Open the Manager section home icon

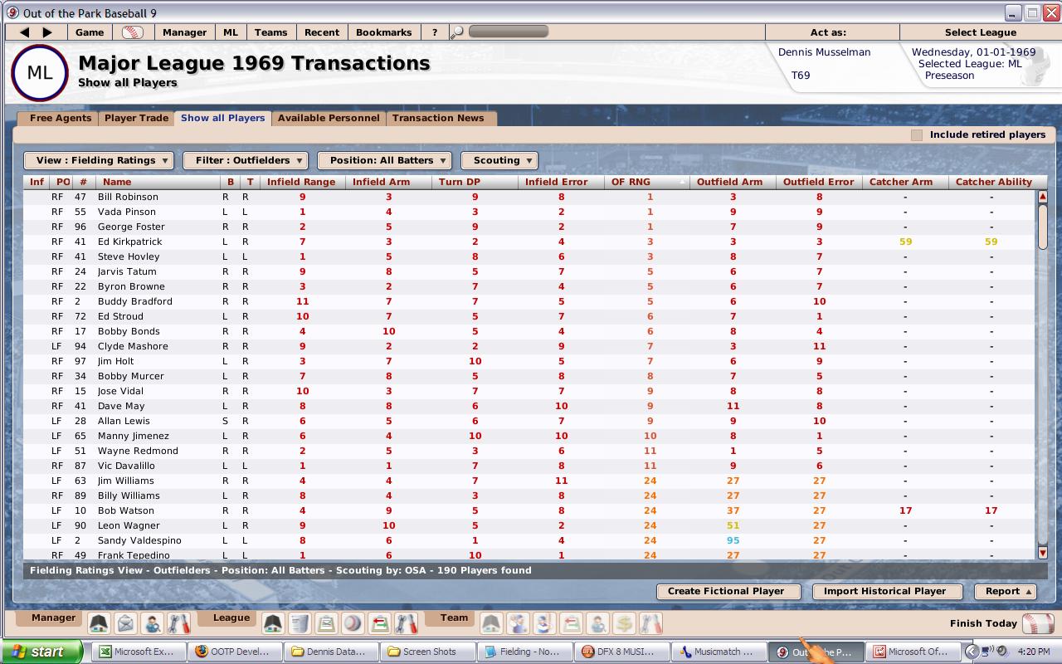[x=99, y=623]
